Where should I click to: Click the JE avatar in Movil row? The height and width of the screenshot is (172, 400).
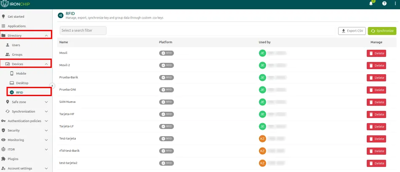(x=262, y=53)
